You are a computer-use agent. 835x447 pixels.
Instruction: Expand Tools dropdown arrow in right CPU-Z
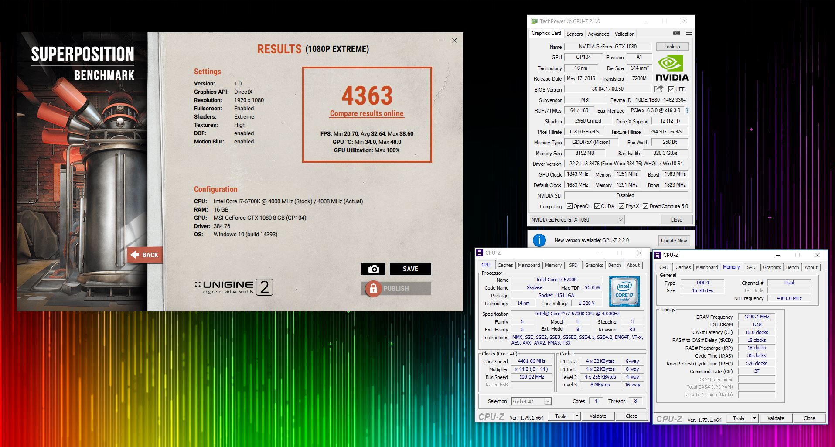(754, 418)
